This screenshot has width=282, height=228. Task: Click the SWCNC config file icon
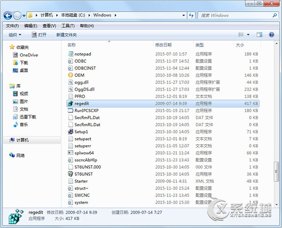click(70, 195)
